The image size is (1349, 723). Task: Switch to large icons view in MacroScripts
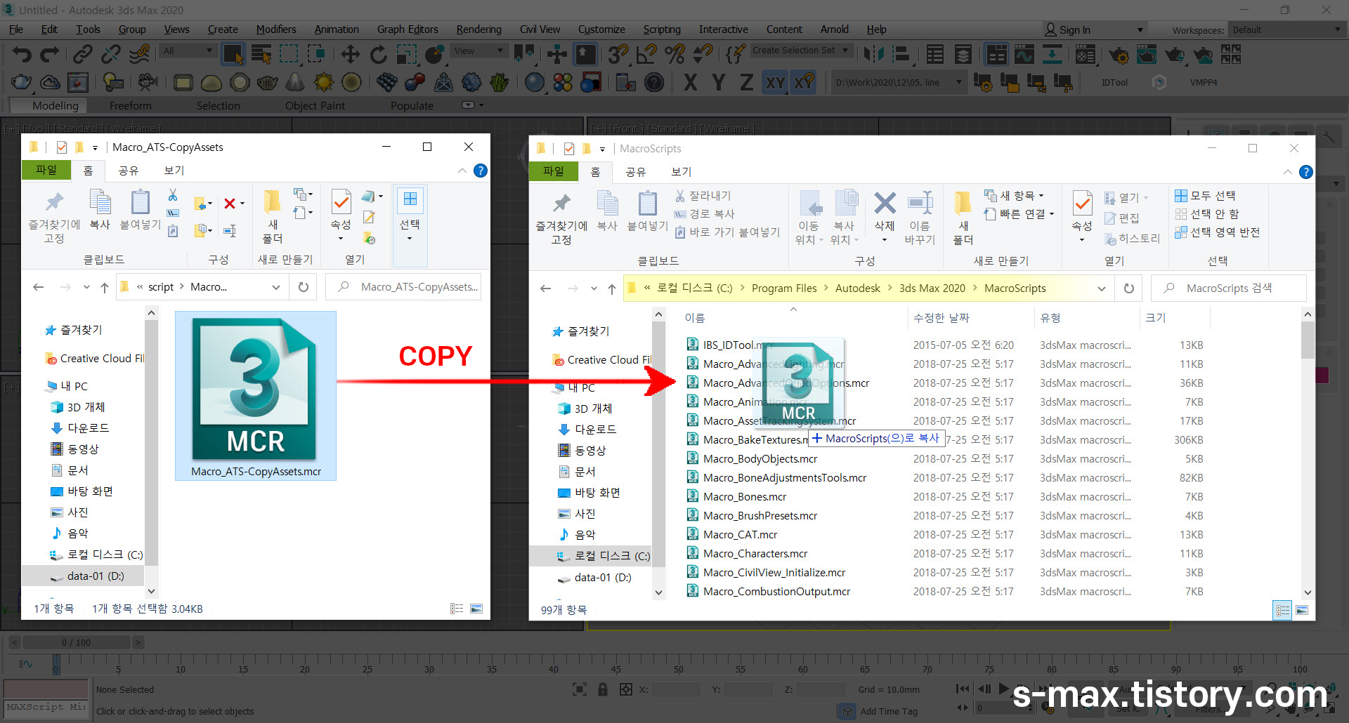coord(1301,610)
